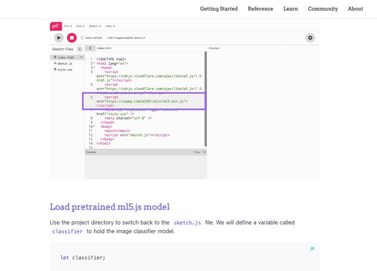Viewport: 377px width, 271px height.
Task: Click the meta charset line 8
Action: [x=128, y=118]
